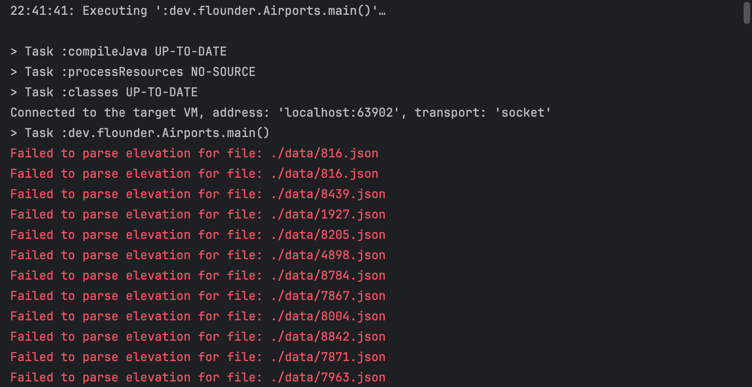Click the ./data/7871.json file path
The image size is (752, 387).
[x=328, y=357]
